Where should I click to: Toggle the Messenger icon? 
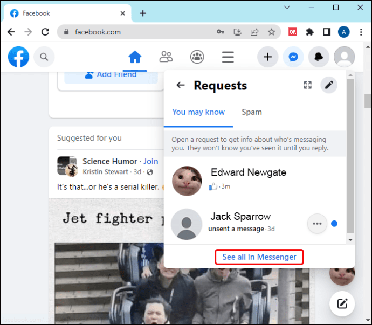click(293, 57)
